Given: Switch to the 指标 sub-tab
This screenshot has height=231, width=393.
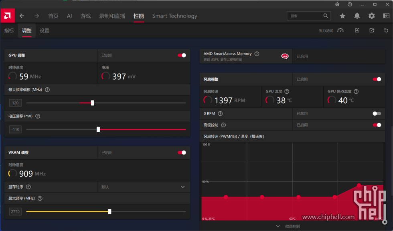Looking at the screenshot, I should (x=9, y=30).
